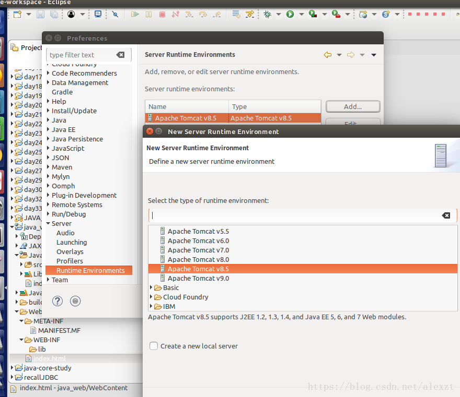Viewport: 460px width, 397px height.
Task: Select Apache Tomcat v5.5 runtime
Action: 198,231
